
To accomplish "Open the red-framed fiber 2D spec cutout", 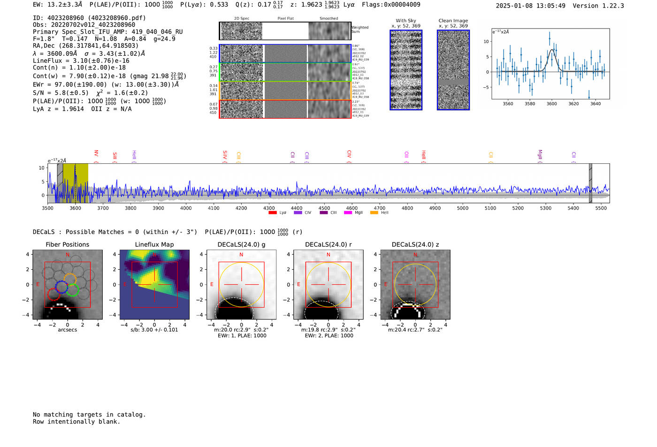I will (x=242, y=109).
